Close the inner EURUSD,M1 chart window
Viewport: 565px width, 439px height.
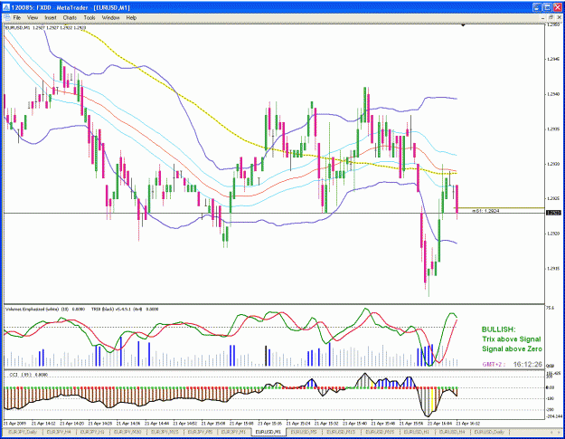558,17
